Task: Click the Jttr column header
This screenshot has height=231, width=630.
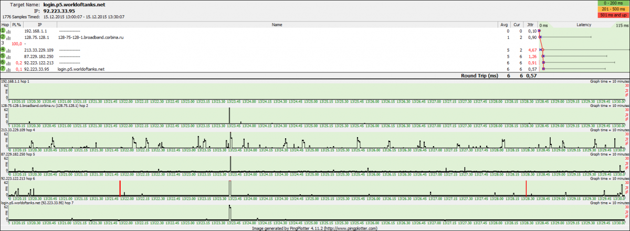Action: [x=530, y=25]
